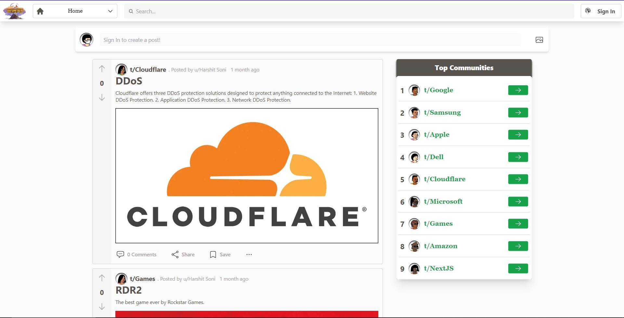This screenshot has height=318, width=624.
Task: Downvote the DDoS post
Action: tap(102, 97)
